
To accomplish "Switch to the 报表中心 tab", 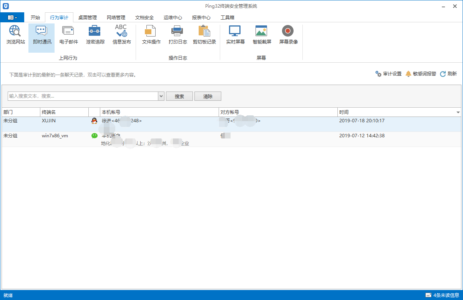I will (201, 17).
